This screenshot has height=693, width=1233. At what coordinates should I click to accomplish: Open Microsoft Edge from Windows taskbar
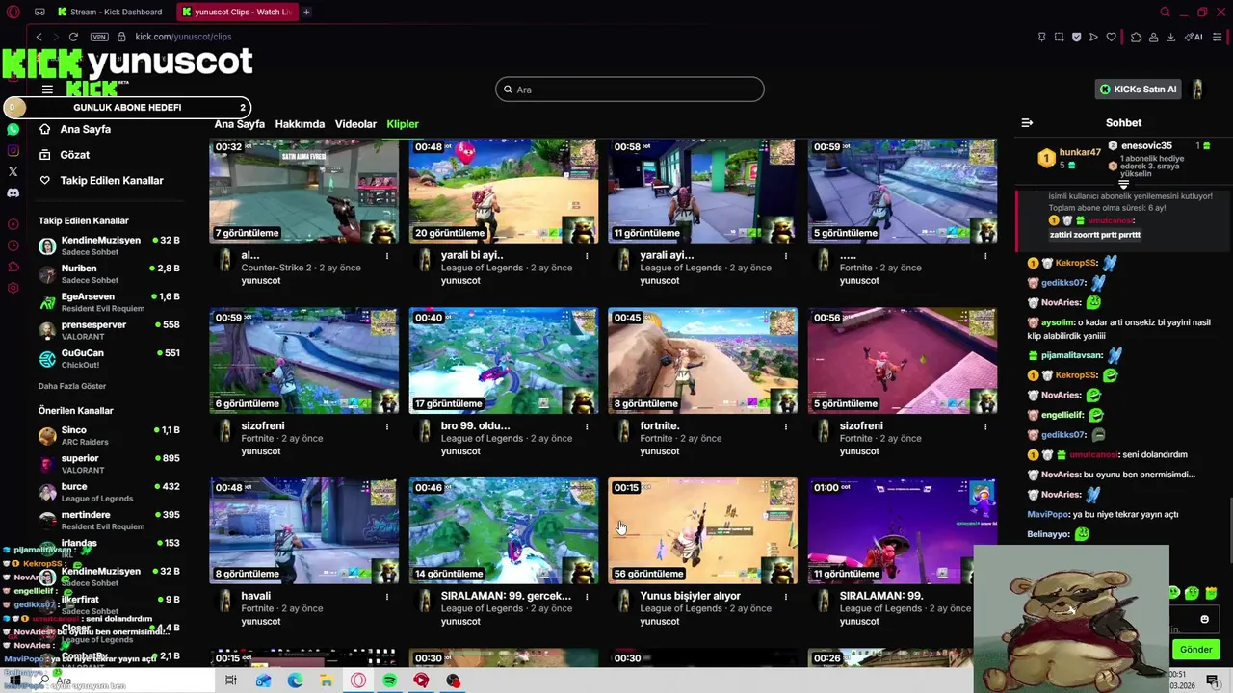[x=295, y=680]
